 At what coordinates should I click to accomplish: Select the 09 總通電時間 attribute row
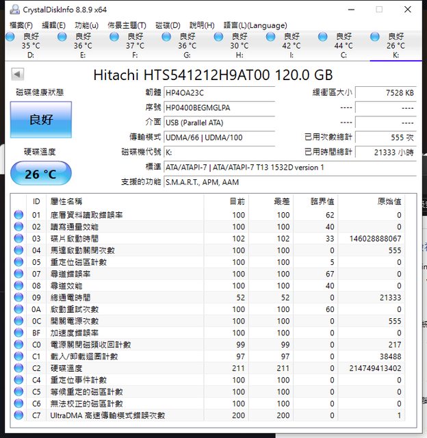click(x=205, y=298)
